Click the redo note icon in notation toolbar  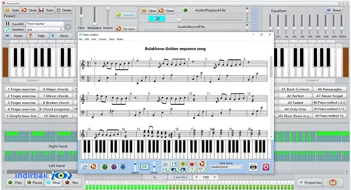pyautogui.click(x=183, y=170)
